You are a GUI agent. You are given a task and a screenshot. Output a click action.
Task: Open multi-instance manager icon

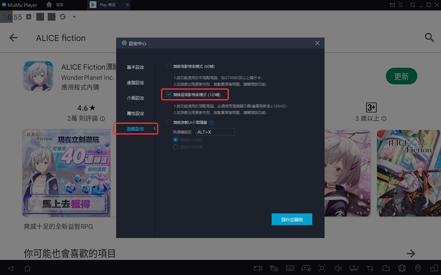click(x=434, y=268)
